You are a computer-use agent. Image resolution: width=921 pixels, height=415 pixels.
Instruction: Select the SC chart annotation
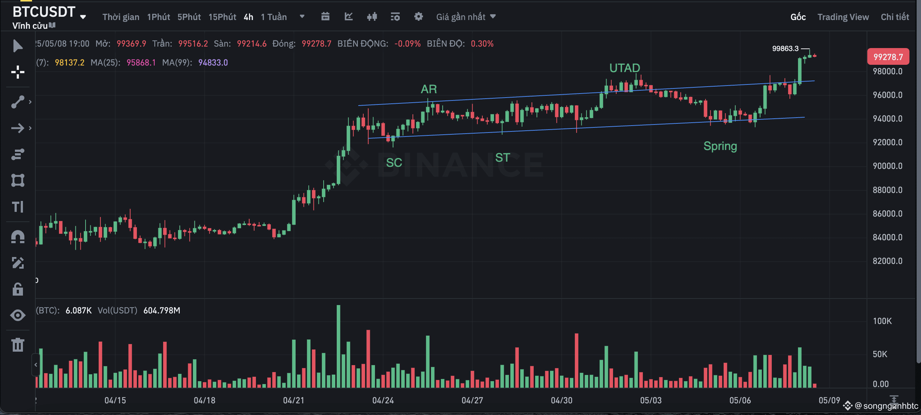pyautogui.click(x=394, y=163)
